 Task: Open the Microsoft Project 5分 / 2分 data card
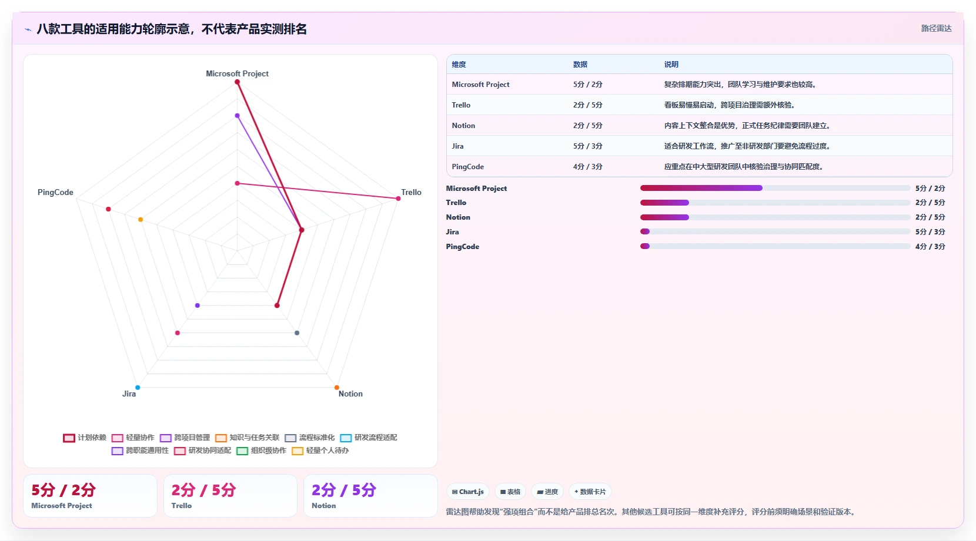pyautogui.click(x=90, y=496)
